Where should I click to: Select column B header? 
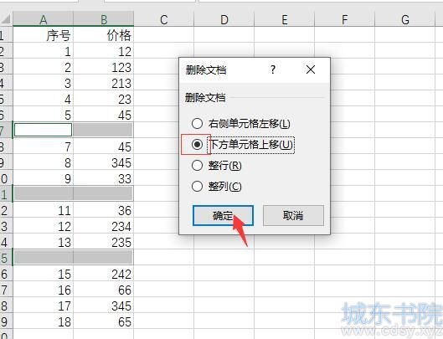103,19
